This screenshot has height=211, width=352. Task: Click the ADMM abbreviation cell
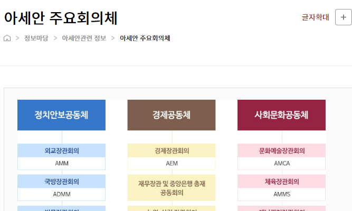(61, 195)
